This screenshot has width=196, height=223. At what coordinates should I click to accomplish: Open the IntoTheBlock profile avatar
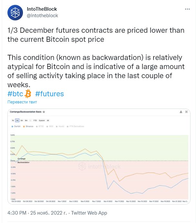pyautogui.click(x=15, y=12)
